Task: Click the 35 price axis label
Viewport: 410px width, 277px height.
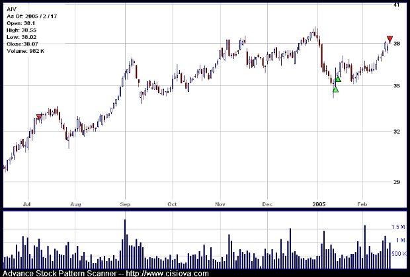Action: click(x=397, y=86)
